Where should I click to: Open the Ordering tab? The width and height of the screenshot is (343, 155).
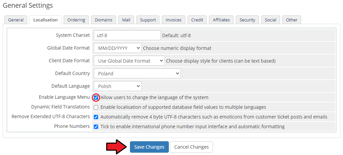pos(76,20)
